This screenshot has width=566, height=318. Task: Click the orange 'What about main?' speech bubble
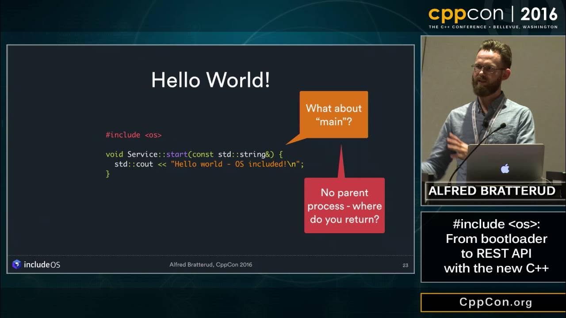333,114
